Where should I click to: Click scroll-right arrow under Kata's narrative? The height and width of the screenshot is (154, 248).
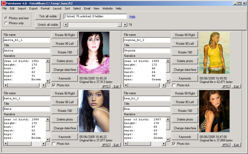pyautogui.click(x=44, y=143)
